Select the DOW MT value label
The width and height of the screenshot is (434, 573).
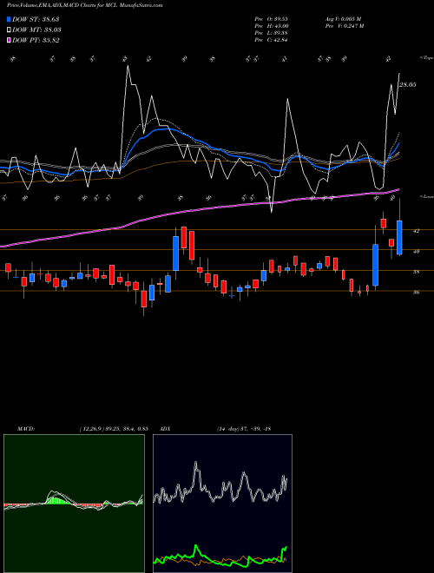click(x=36, y=30)
